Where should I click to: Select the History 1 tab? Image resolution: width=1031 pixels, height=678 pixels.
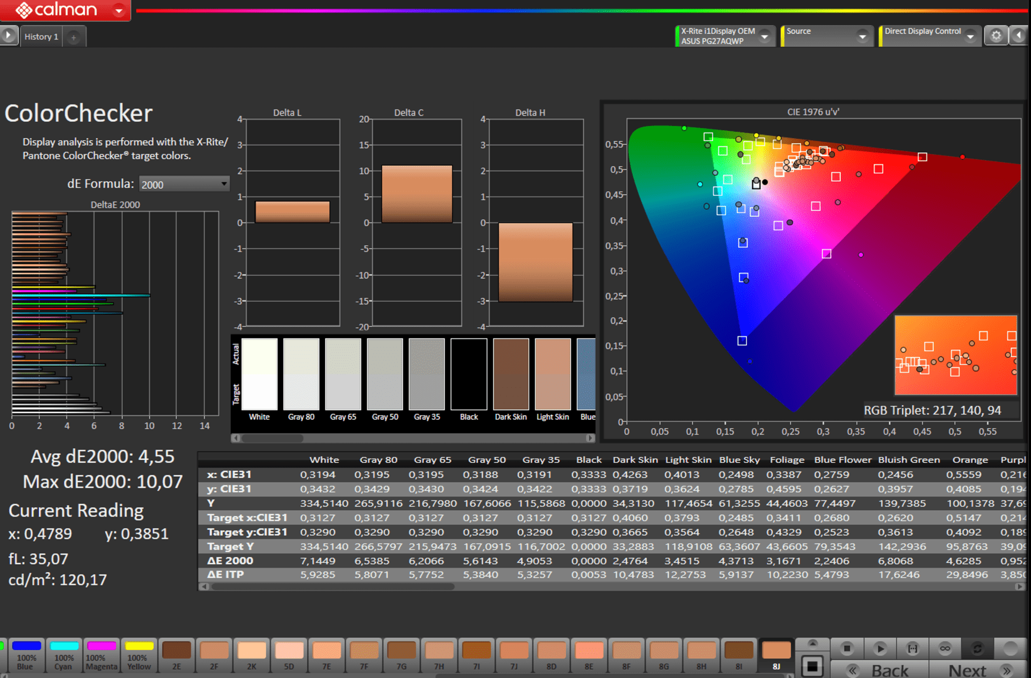click(x=41, y=36)
